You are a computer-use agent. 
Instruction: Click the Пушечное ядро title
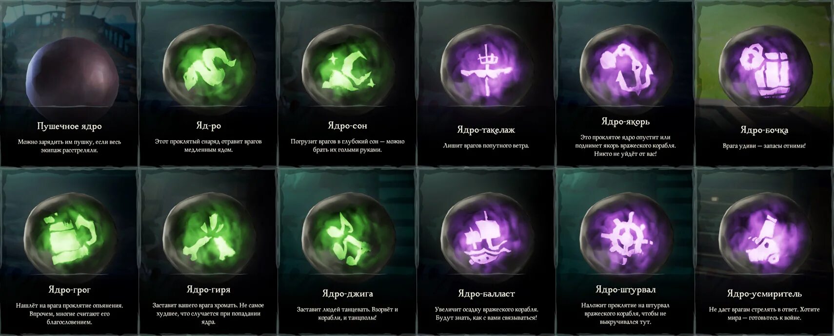[69, 126]
